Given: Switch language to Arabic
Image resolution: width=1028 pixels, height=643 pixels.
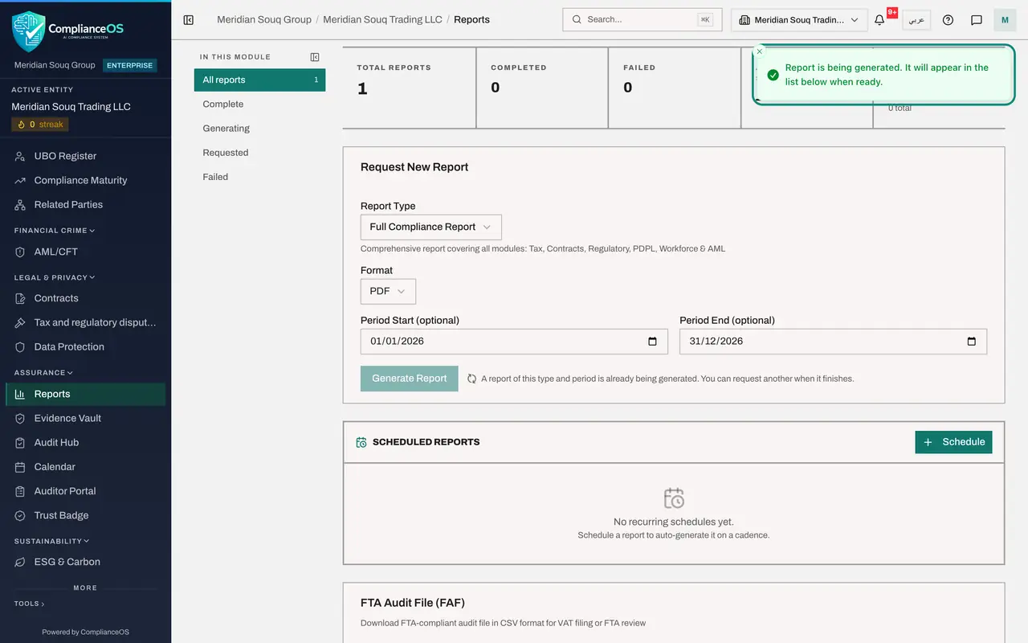Looking at the screenshot, I should pyautogui.click(x=916, y=20).
